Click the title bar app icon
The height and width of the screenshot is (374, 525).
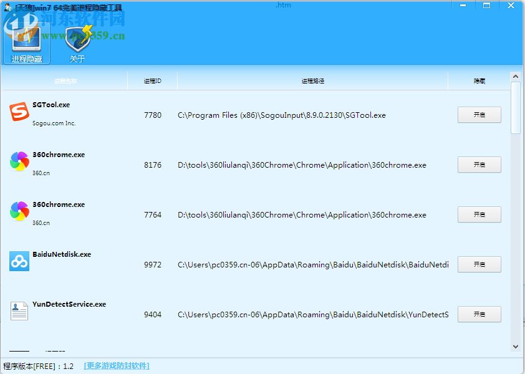(x=7, y=7)
